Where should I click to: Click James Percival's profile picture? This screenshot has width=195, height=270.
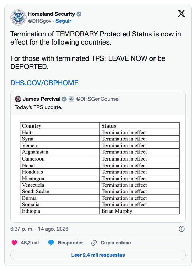(18, 99)
